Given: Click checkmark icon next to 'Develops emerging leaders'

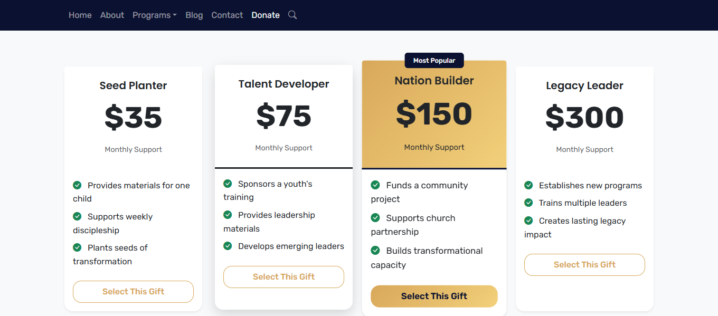Looking at the screenshot, I should pyautogui.click(x=228, y=246).
